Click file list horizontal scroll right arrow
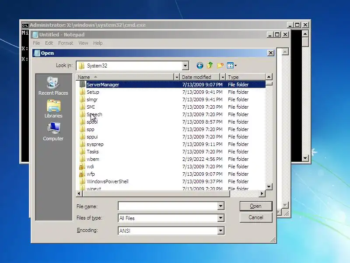This screenshot has width=350, height=263. coord(262,193)
